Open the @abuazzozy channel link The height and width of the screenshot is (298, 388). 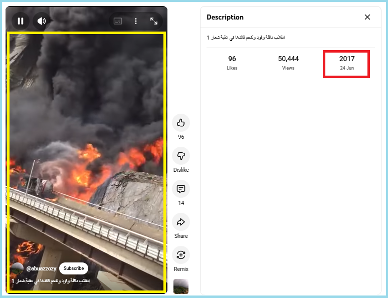click(x=41, y=268)
